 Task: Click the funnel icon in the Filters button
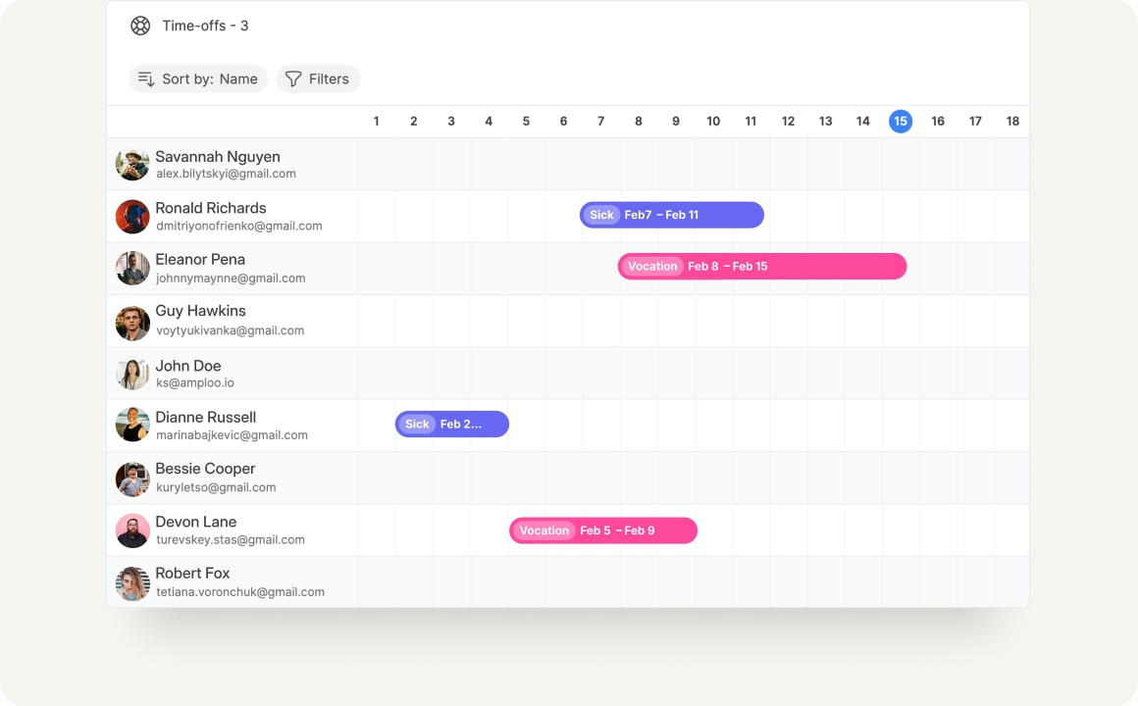291,78
